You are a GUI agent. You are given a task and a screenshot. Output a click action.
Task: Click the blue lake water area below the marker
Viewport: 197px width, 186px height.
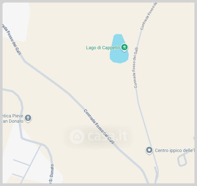(x=119, y=57)
